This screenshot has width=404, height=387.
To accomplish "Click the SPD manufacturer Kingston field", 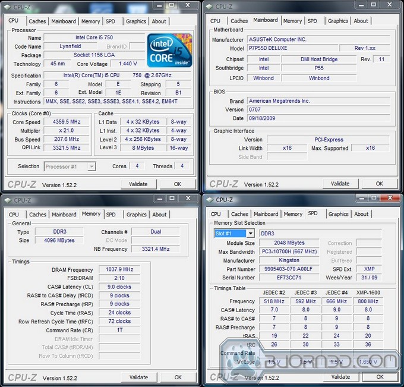I will 289,260.
